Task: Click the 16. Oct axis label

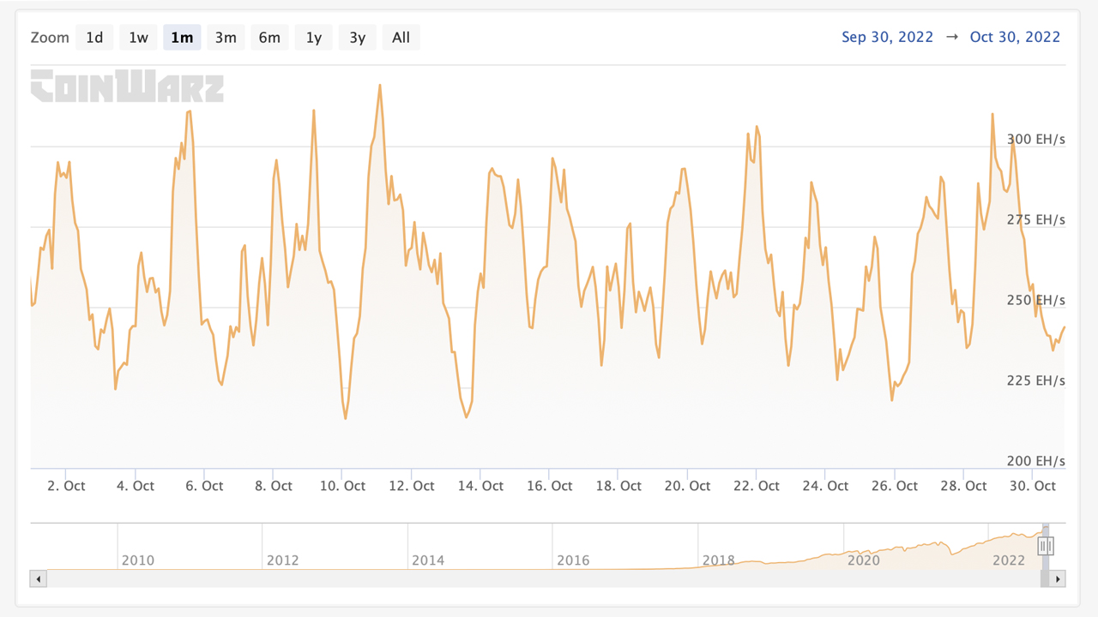Action: tap(550, 486)
